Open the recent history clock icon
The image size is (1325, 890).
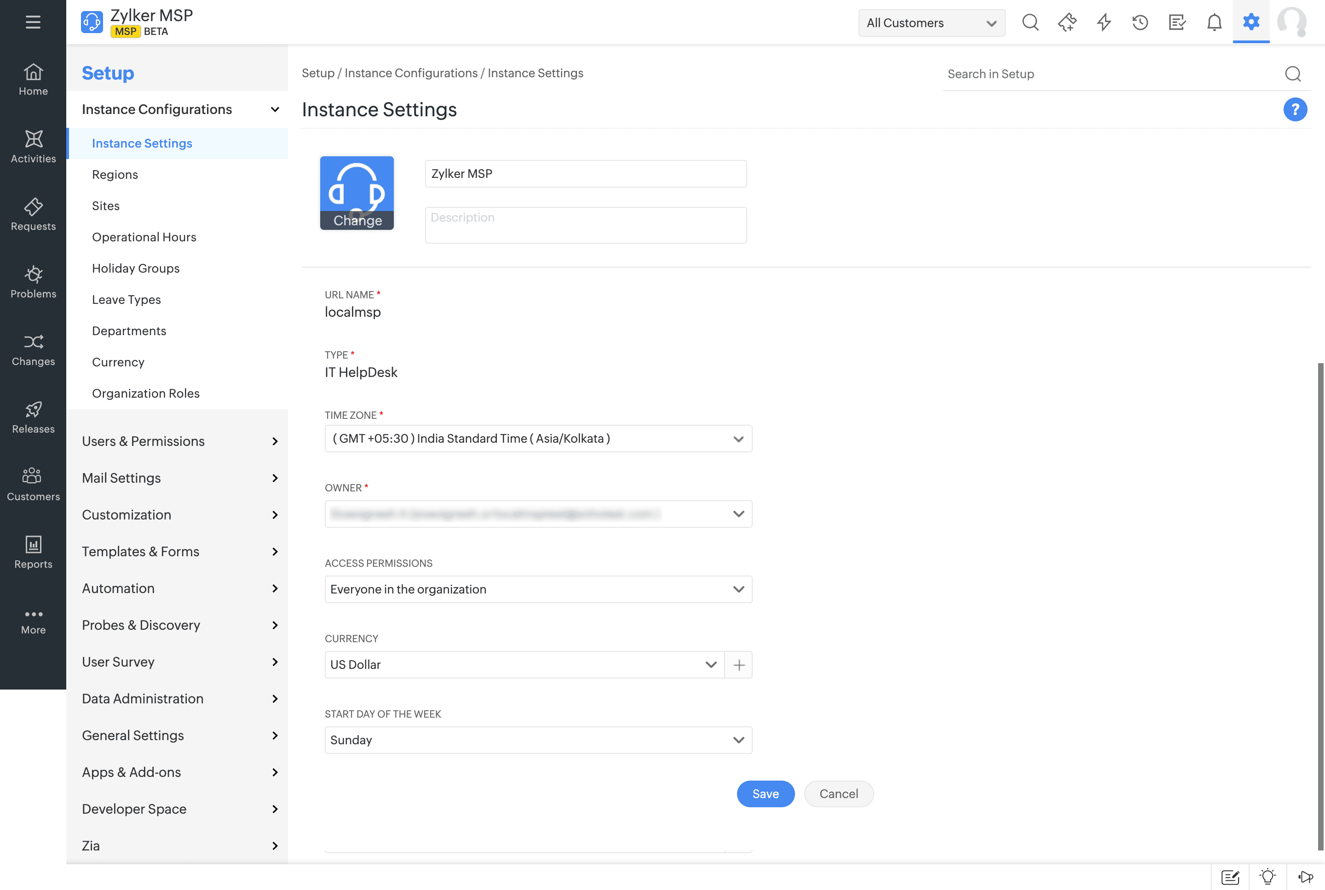[x=1140, y=23]
